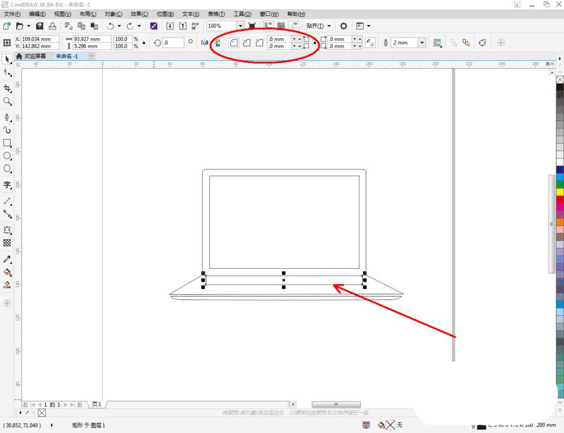Expand the application launcher dropdown arrow
The height and width of the screenshot is (433, 564).
point(369,26)
